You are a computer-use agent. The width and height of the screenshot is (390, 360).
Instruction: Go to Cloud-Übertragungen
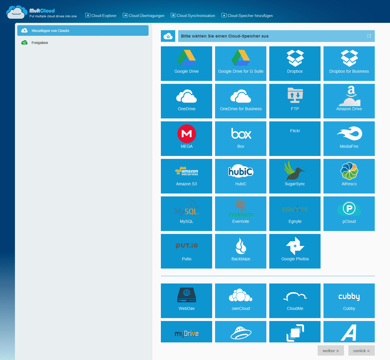[144, 16]
